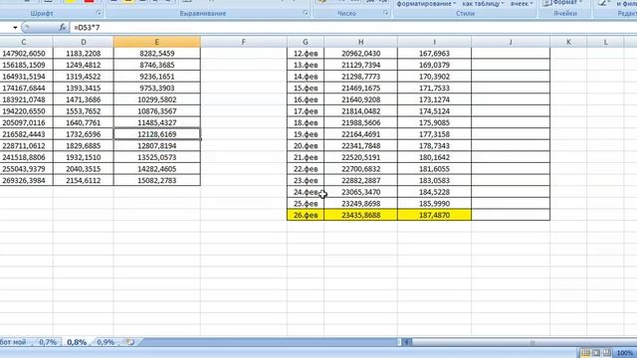Viewport: 637px width, 358px height.
Task: Select cell with value 147902,6050
Action: (x=27, y=53)
